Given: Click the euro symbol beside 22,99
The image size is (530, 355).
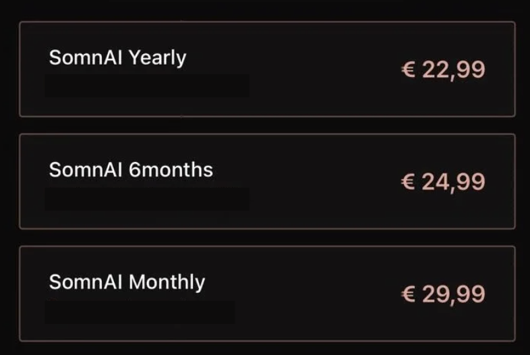Looking at the screenshot, I should click(408, 70).
